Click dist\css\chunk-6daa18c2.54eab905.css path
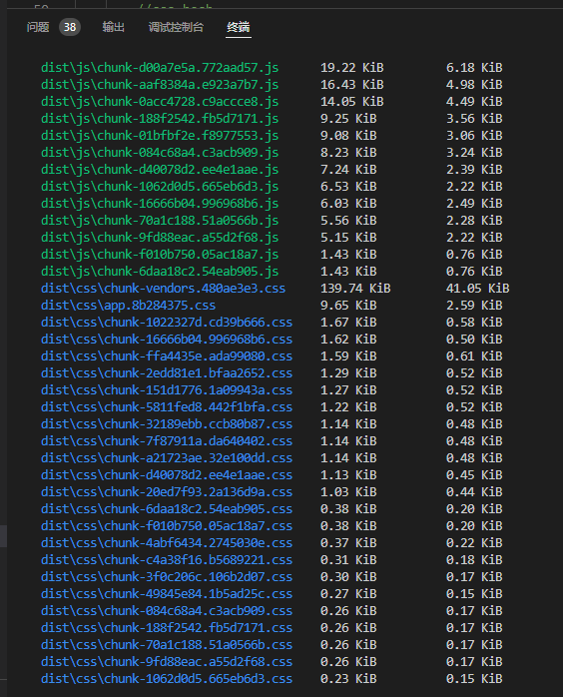This screenshot has width=563, height=697. [x=167, y=509]
